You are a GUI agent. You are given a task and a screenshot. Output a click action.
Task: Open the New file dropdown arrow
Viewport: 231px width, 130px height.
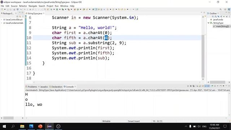coord(5,9)
